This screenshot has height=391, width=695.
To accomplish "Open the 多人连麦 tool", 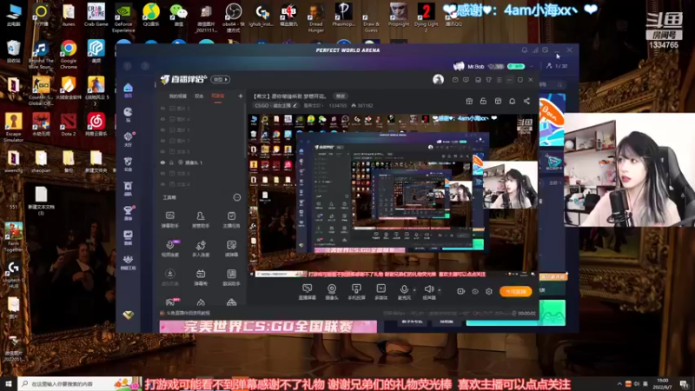I will tap(201, 249).
